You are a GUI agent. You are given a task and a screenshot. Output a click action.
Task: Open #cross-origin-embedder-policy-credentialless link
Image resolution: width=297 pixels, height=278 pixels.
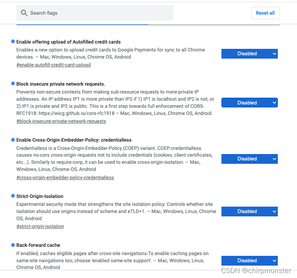point(65,178)
